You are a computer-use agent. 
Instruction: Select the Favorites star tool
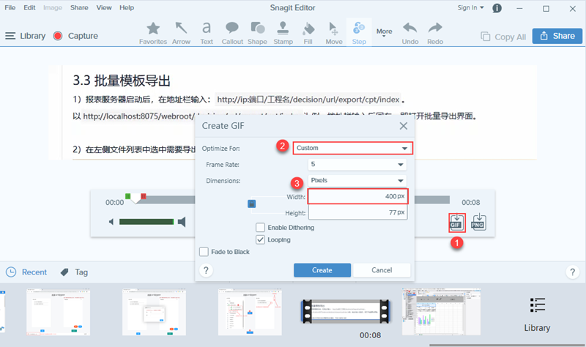153,33
